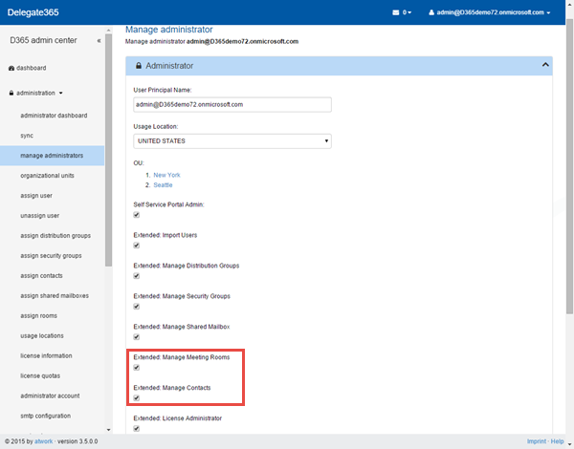Click the user icon beside admin account
574x449 pixels.
click(x=431, y=12)
